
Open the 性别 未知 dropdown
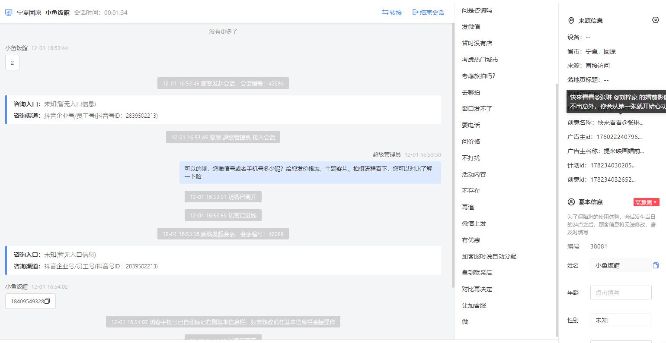click(621, 320)
